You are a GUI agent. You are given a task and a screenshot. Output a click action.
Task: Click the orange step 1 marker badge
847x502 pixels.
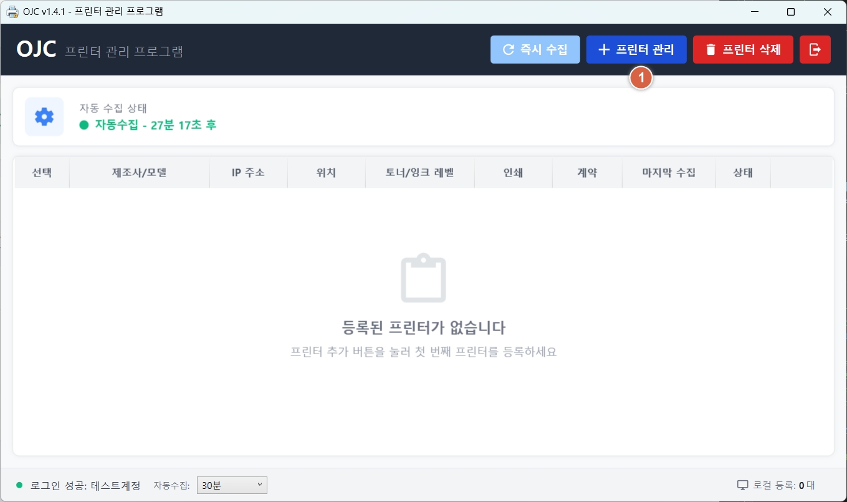pyautogui.click(x=641, y=78)
